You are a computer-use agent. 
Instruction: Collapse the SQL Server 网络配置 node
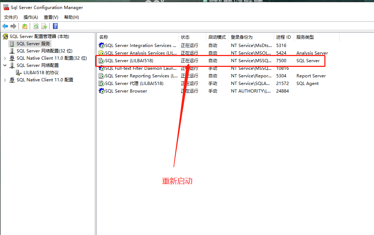pyautogui.click(x=5, y=65)
